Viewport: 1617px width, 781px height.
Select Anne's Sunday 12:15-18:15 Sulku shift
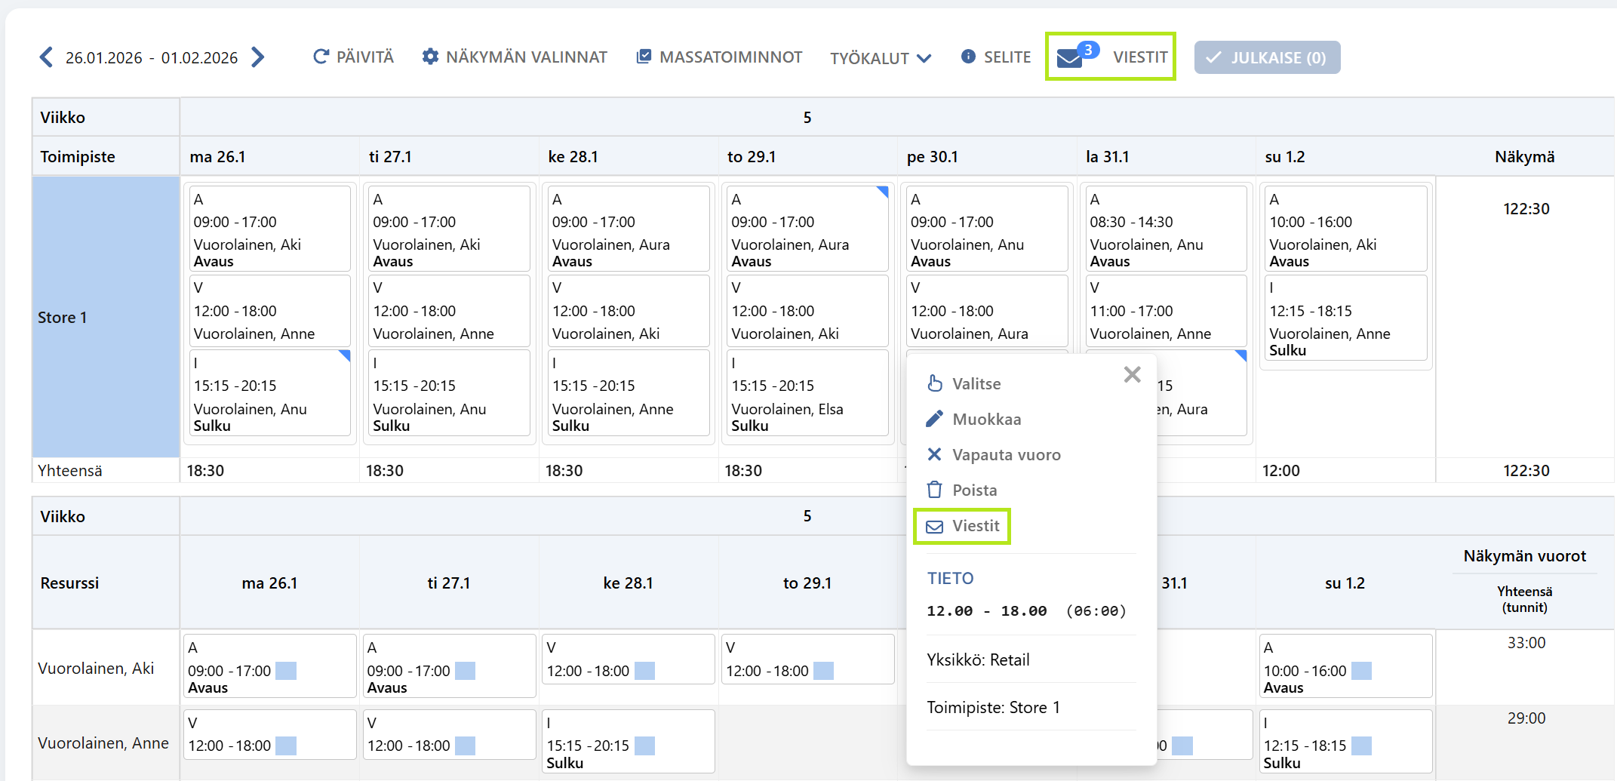tap(1345, 318)
